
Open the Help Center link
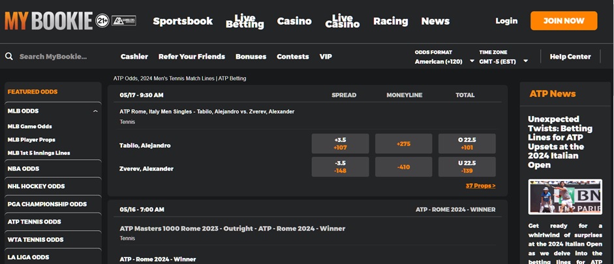pyautogui.click(x=570, y=57)
